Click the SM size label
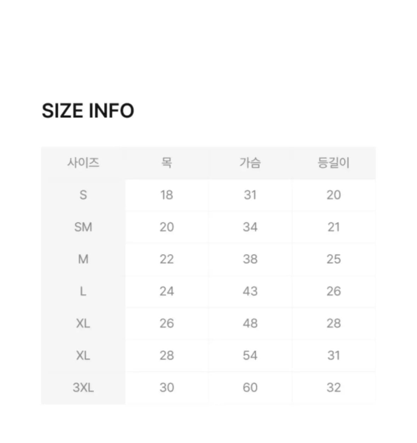This screenshot has width=417, height=443. point(83,227)
